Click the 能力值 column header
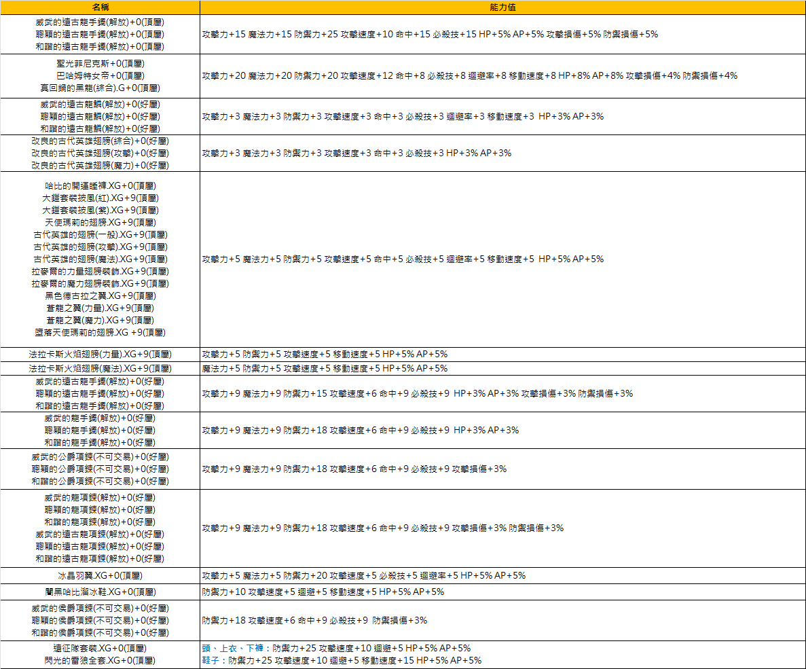 (502, 7)
